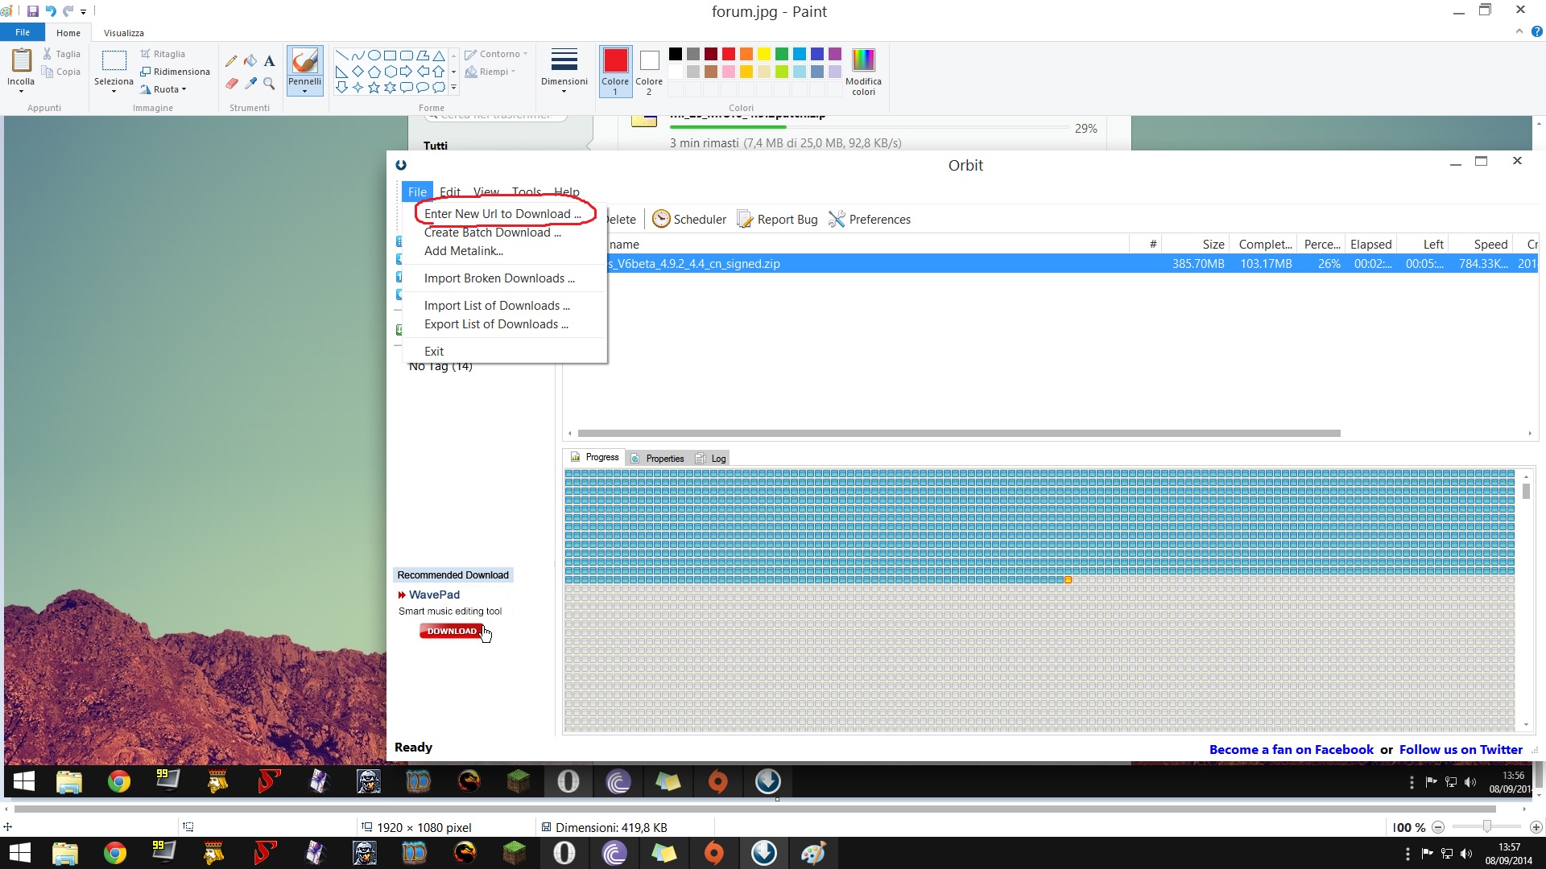Image resolution: width=1546 pixels, height=869 pixels.
Task: Select the Pencil tool in Strumenti
Action: 231,60
